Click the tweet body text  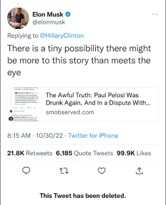pos(79,60)
